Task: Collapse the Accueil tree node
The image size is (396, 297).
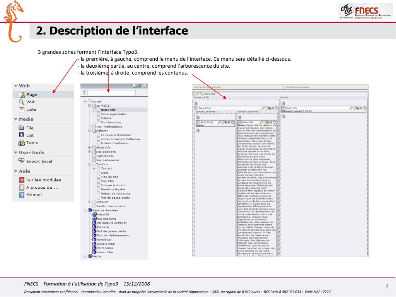Action: click(x=85, y=101)
